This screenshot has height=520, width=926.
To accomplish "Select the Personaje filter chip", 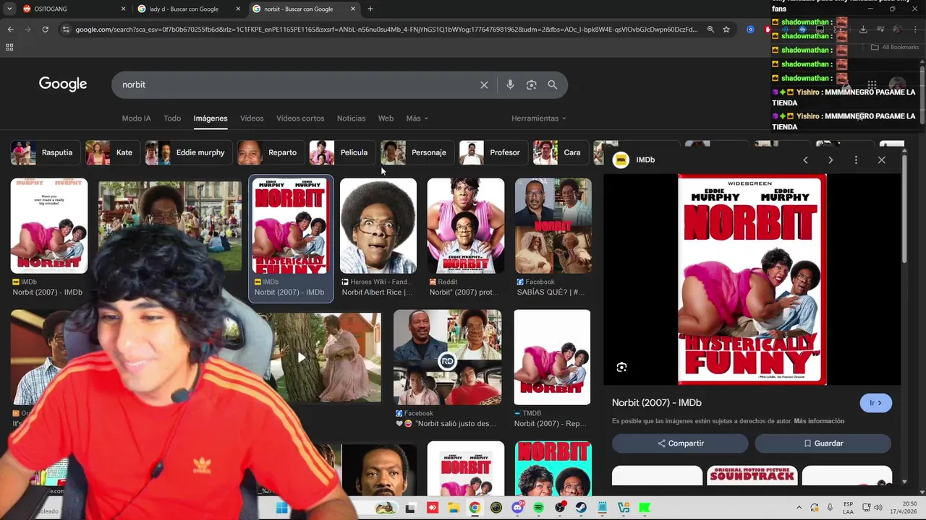I will [417, 152].
